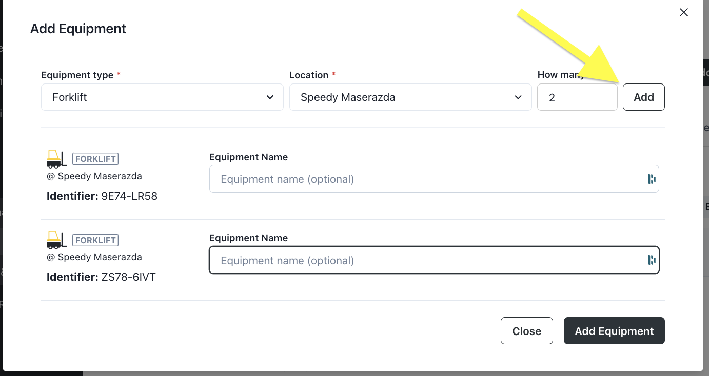
Task: Click the FORKLIFT badge on the second item
Action: pos(95,240)
